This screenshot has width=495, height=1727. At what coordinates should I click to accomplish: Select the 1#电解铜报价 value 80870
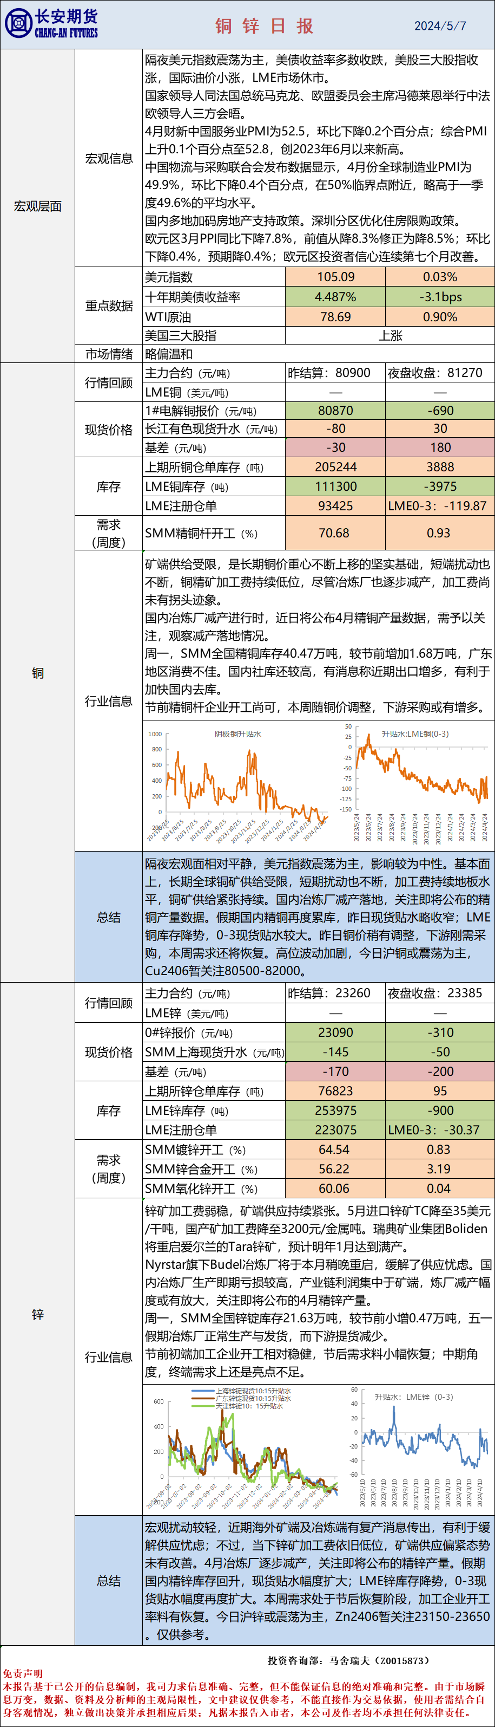pyautogui.click(x=335, y=410)
